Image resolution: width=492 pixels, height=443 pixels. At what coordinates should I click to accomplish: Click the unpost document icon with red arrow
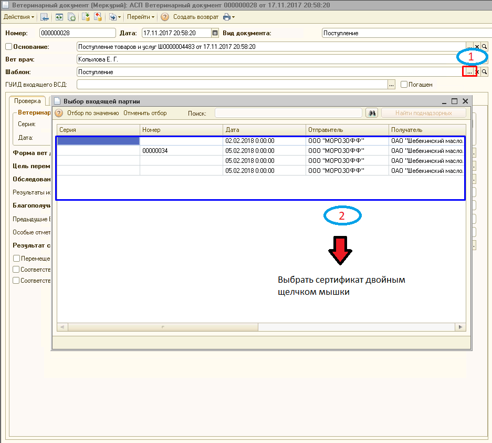[x=98, y=17]
